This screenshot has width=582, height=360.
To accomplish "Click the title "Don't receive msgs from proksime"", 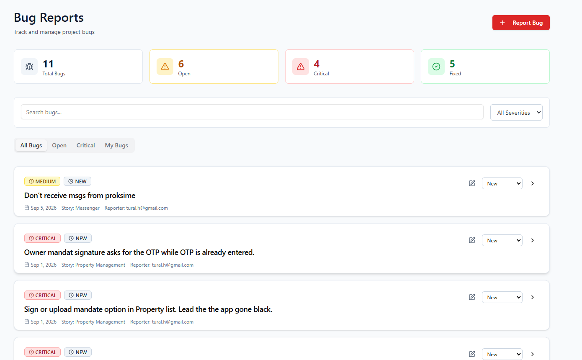I will [x=80, y=195].
